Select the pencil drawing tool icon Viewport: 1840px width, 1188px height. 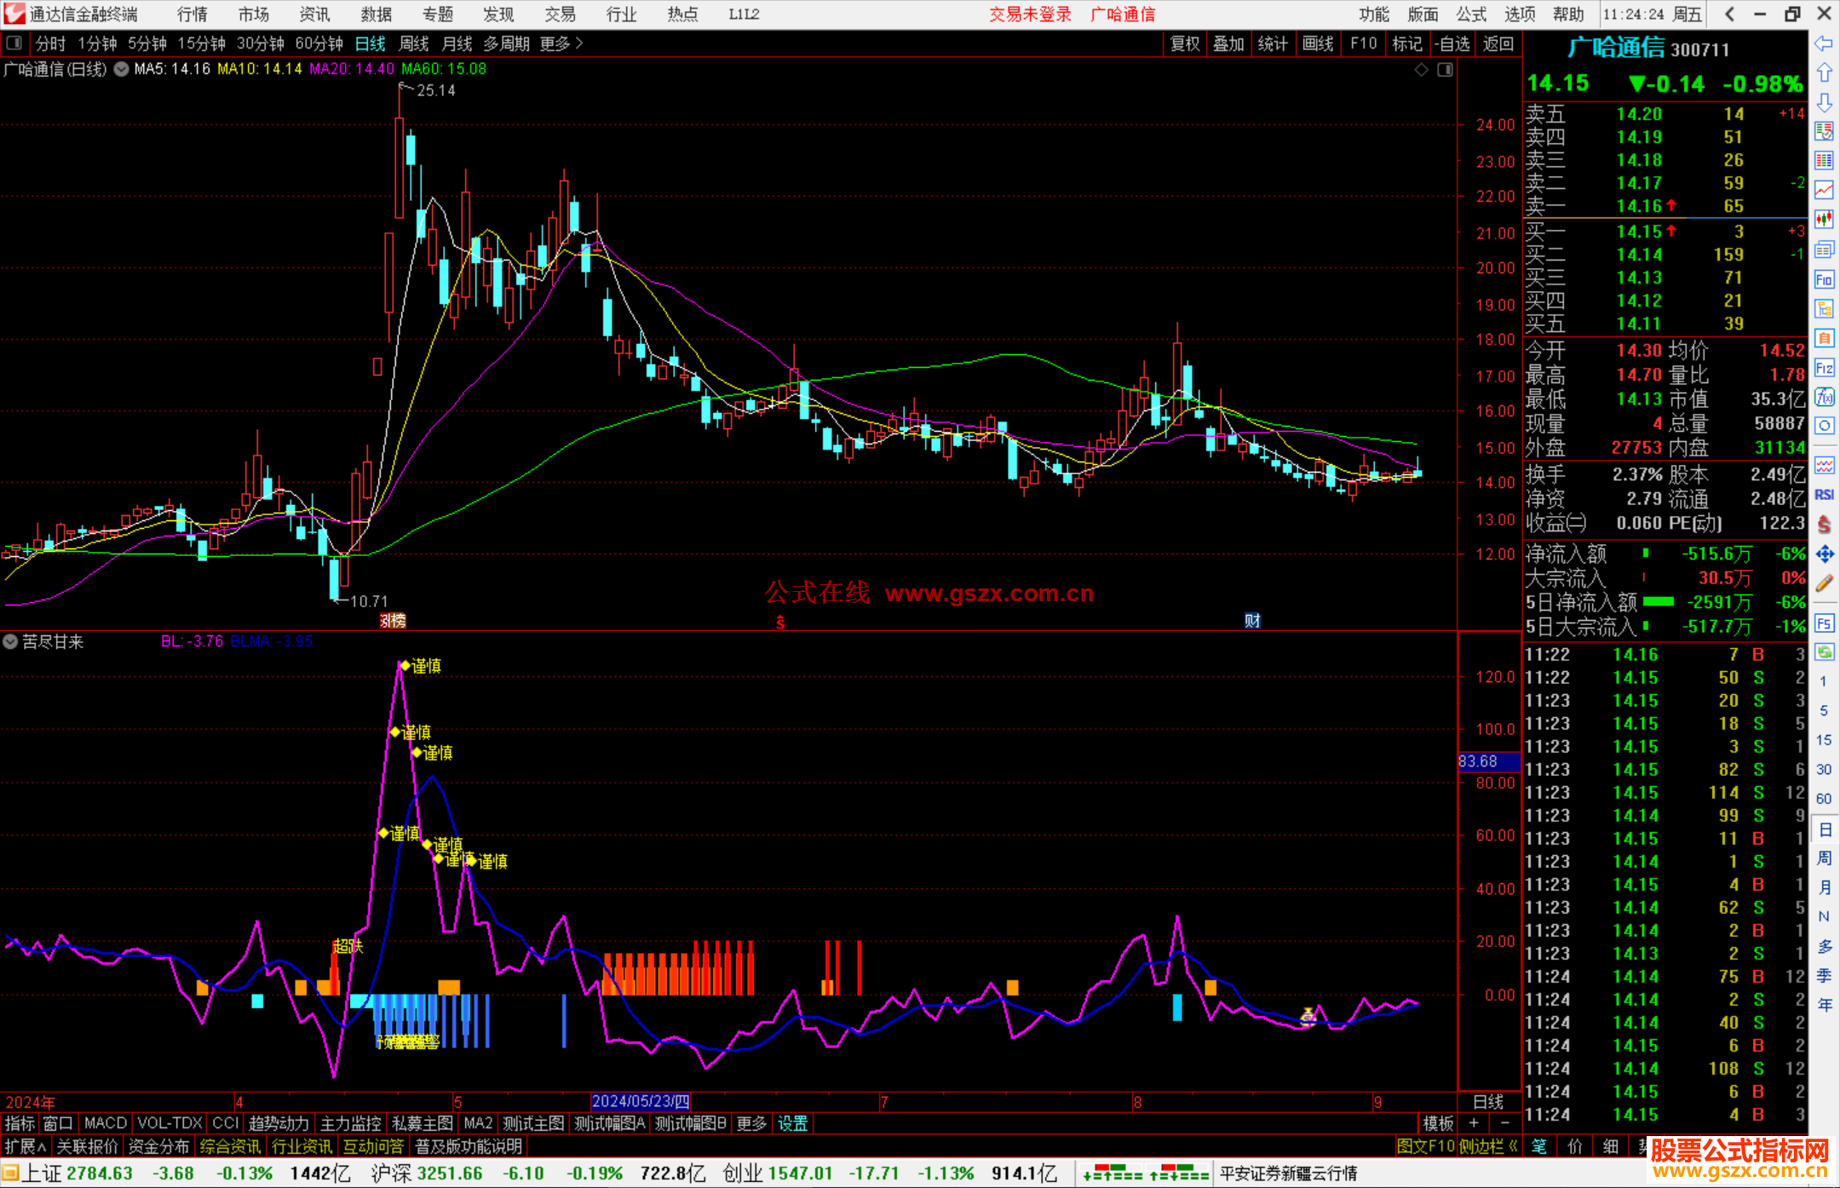click(1824, 583)
